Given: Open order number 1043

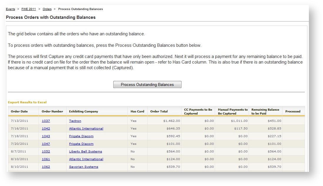Looking at the screenshot, I should click(46, 136).
